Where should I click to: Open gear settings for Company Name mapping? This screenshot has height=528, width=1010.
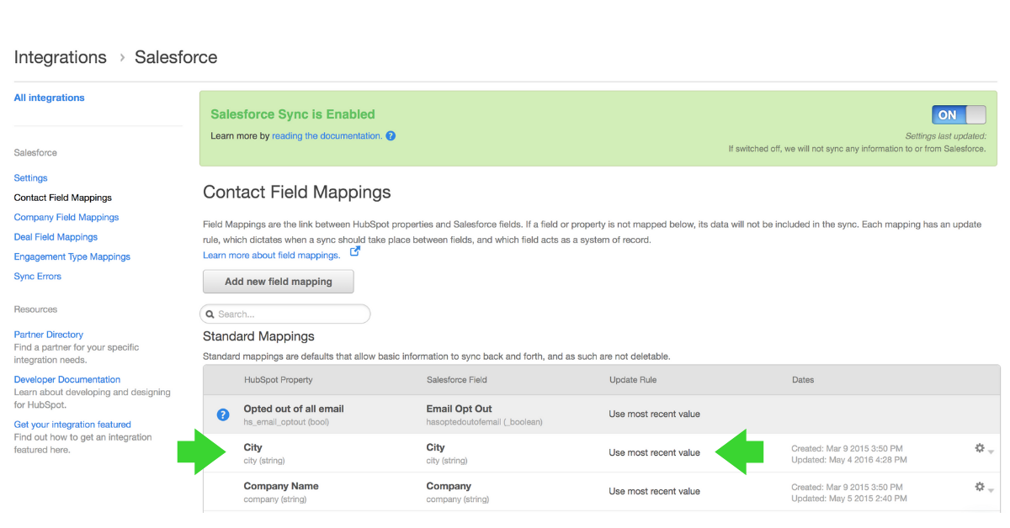coord(980,487)
